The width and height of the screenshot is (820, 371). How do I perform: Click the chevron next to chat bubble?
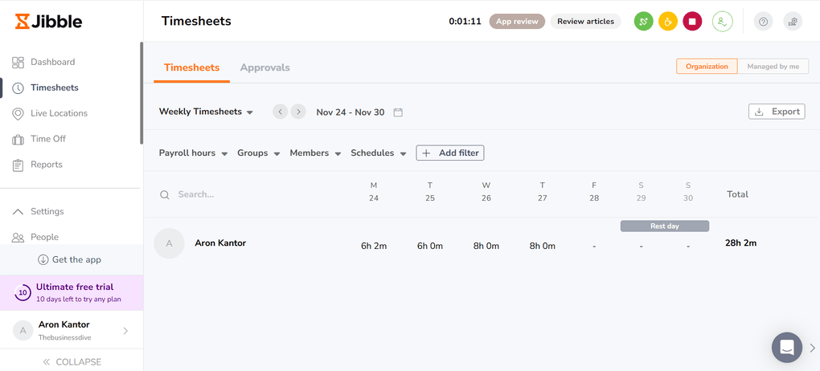coord(812,348)
